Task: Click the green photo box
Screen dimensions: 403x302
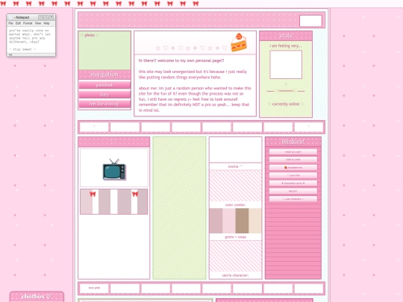Action: pyautogui.click(x=104, y=51)
